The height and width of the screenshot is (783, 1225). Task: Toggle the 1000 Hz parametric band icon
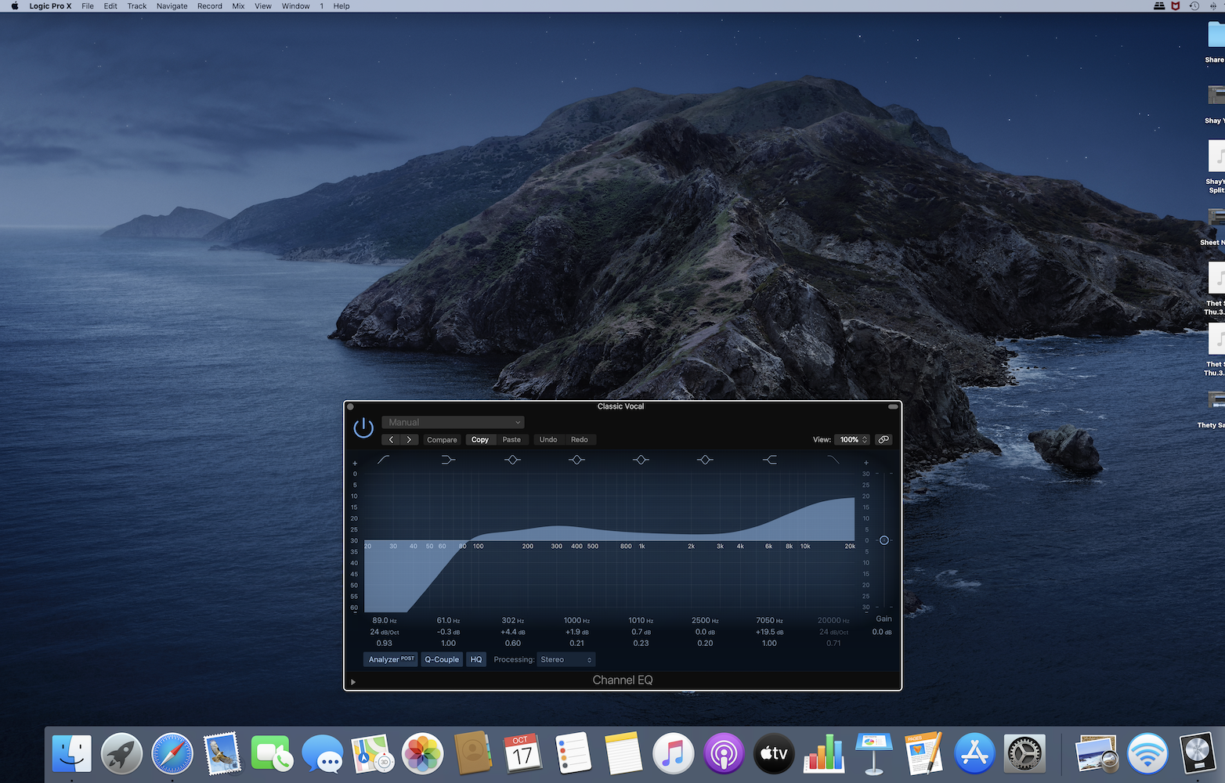tap(576, 460)
